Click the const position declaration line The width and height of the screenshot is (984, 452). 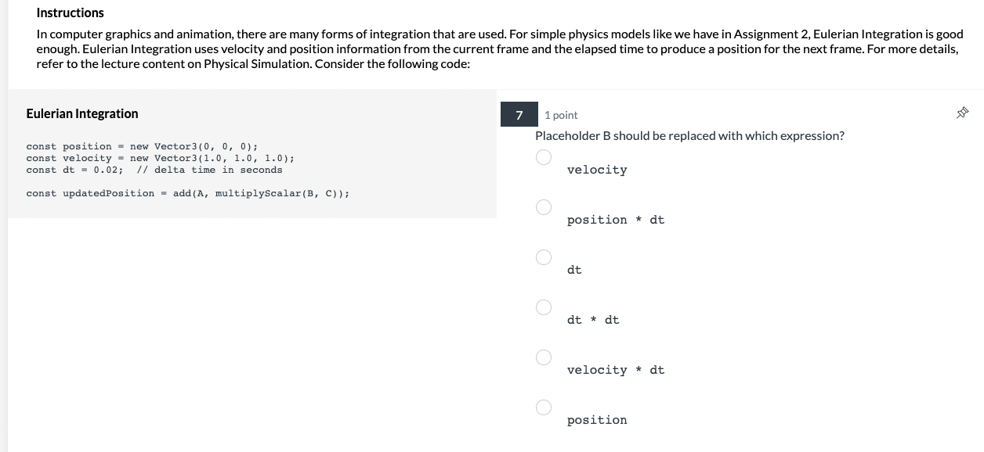pyautogui.click(x=142, y=146)
